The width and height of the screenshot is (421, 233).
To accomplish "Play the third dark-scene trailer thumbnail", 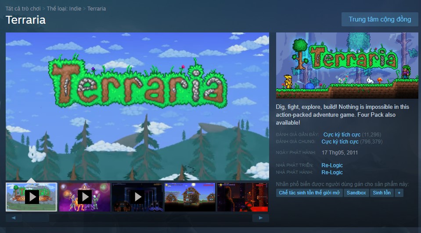I will (137, 197).
